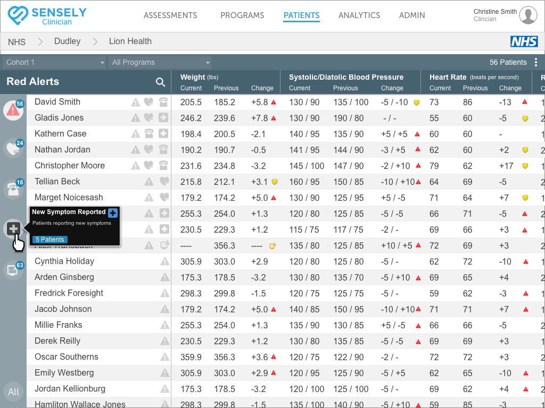545x408 pixels.
Task: Click Gladis Jones's new symptom plus icon
Action: coord(163,118)
